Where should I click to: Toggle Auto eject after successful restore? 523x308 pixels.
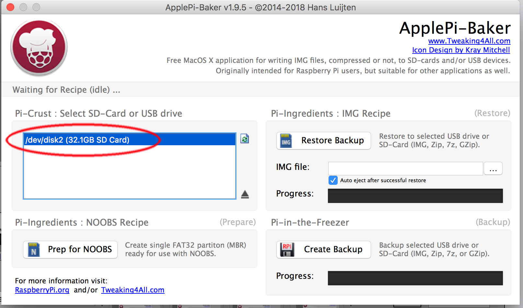333,180
